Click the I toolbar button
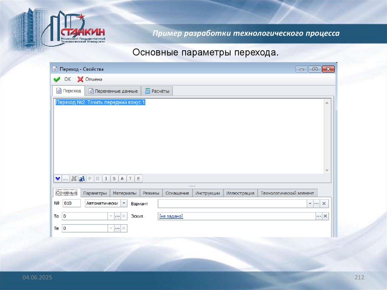387x290 pixels. [106, 178]
